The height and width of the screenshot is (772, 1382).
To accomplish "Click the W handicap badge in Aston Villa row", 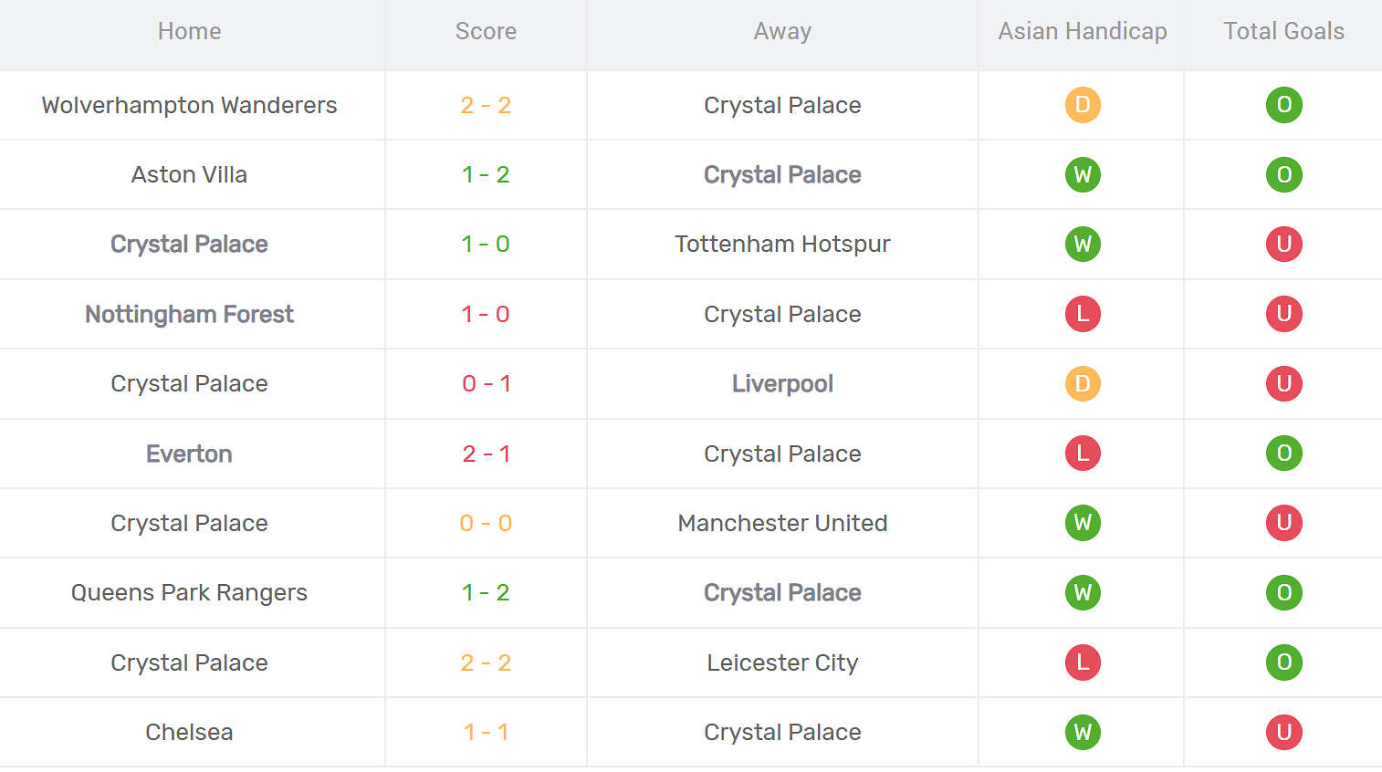I will (x=1083, y=174).
